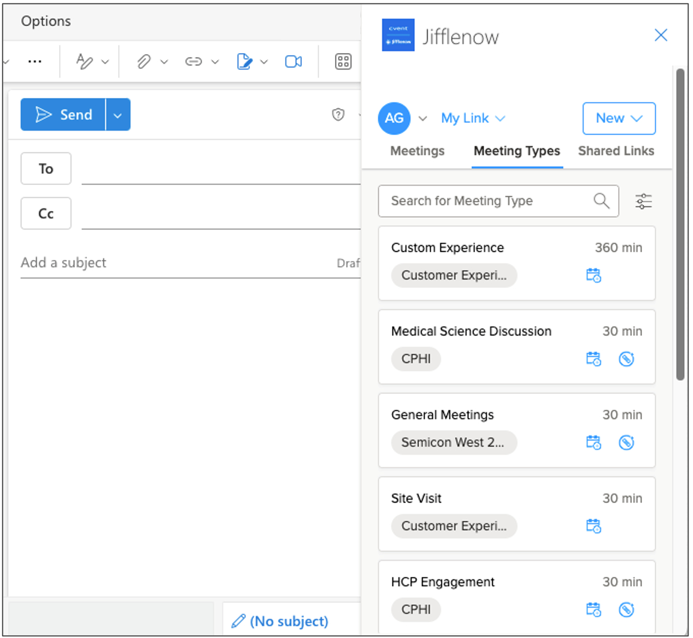The height and width of the screenshot is (638, 693).
Task: Open the apps grid icon
Action: 343,61
